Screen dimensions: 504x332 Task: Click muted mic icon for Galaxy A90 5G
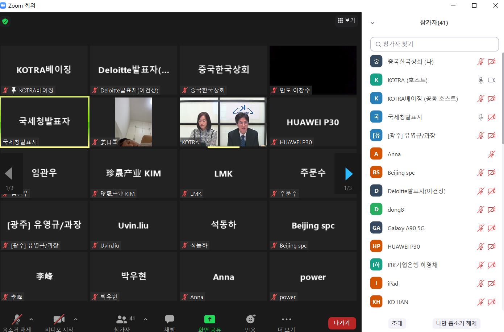pos(480,228)
